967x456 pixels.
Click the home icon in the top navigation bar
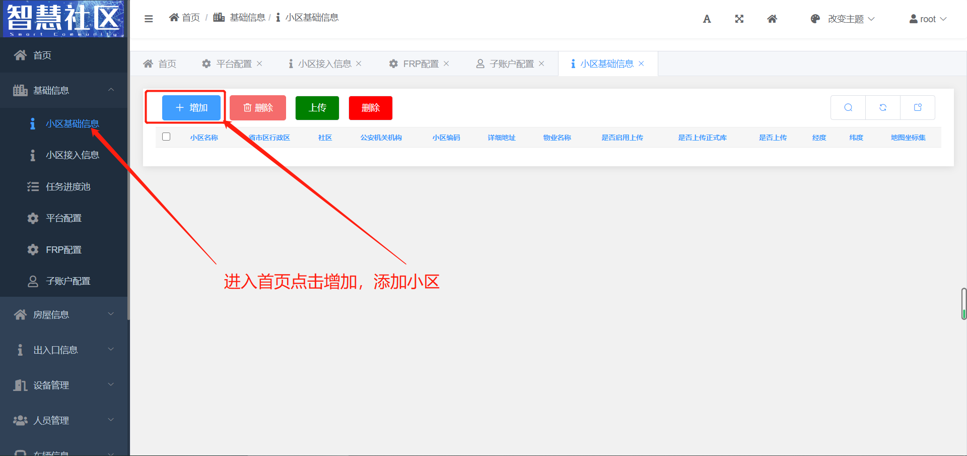point(772,19)
